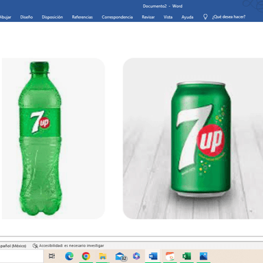Image resolution: width=263 pixels, height=263 pixels.
Task: Open the Disposición ribbon tab
Action: (52, 17)
